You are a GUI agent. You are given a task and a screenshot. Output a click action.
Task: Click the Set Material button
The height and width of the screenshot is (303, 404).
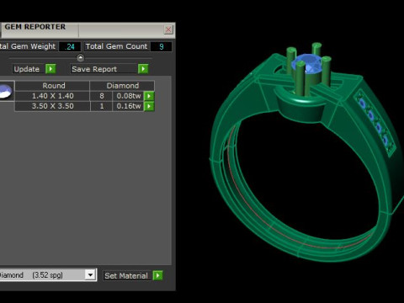127,275
